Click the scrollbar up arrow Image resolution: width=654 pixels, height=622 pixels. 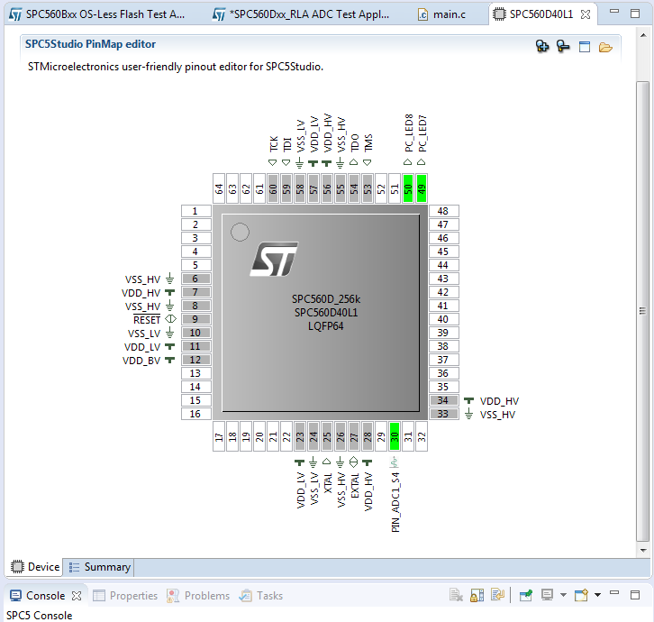[x=642, y=35]
